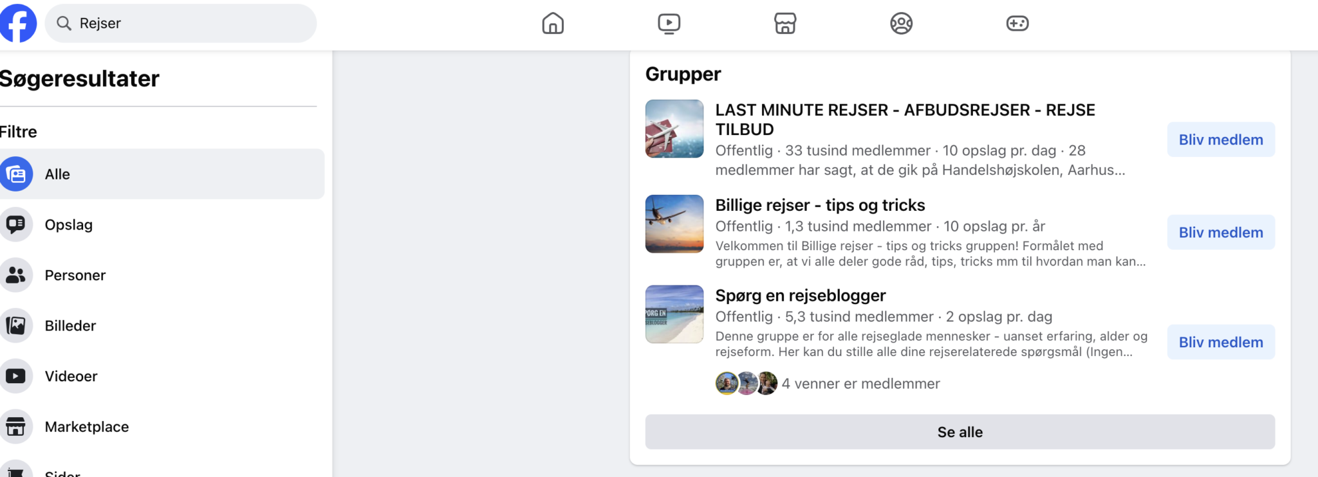
Task: Click the Videoer play icon in sidebar
Action: 16,376
